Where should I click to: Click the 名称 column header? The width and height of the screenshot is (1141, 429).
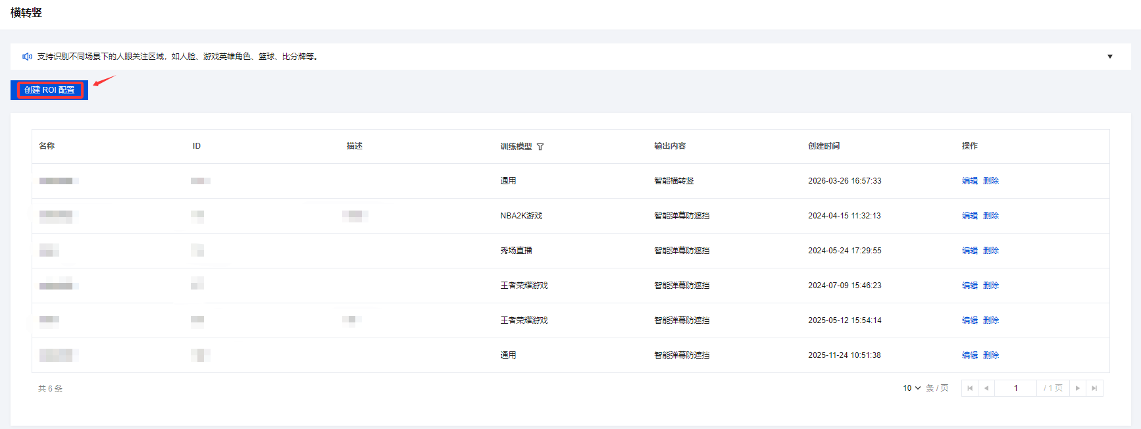click(47, 146)
